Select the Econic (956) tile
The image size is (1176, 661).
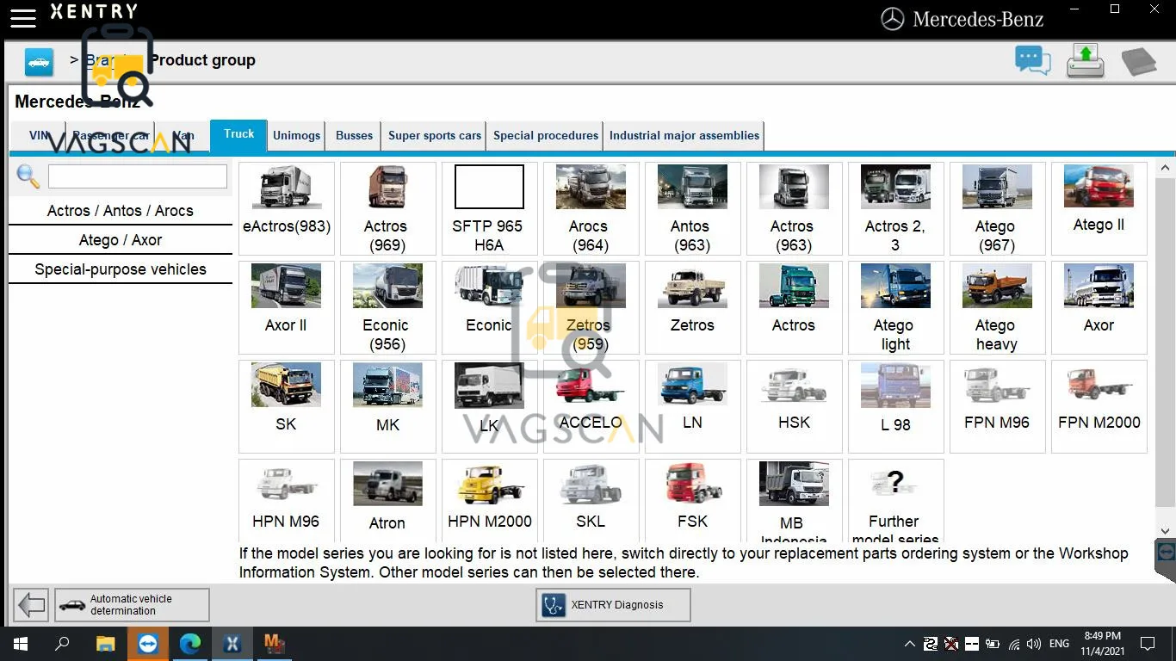(388, 307)
